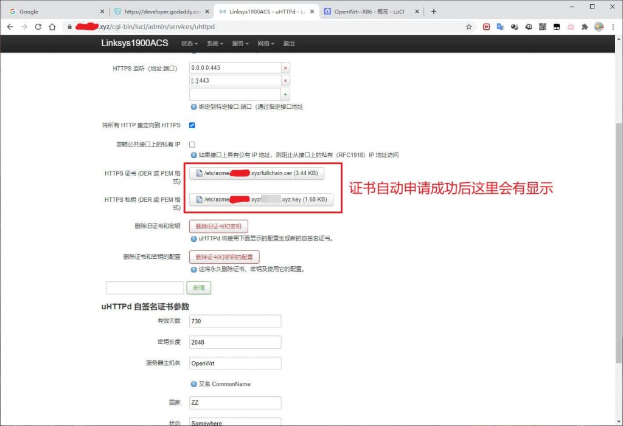Image resolution: width=623 pixels, height=426 pixels.
Task: Click the green 新增 button
Action: pos(199,288)
